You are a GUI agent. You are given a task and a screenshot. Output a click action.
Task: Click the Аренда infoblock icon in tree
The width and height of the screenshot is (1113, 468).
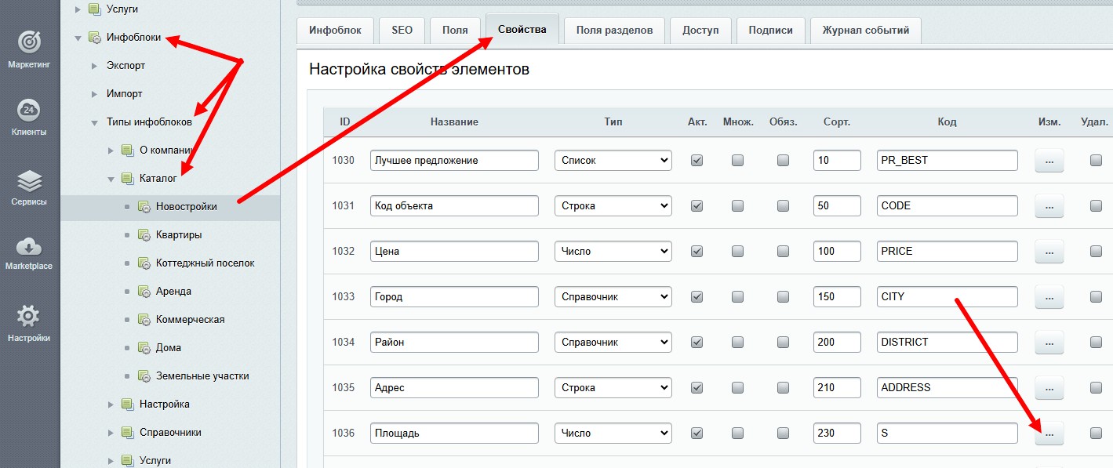click(144, 292)
